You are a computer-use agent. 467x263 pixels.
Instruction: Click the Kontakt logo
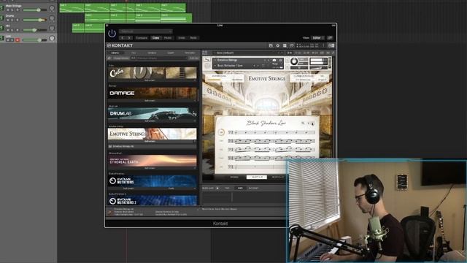120,45
